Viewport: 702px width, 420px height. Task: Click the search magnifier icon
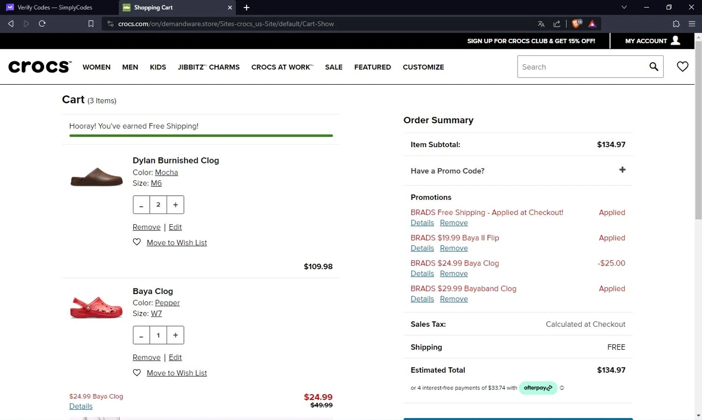click(654, 66)
